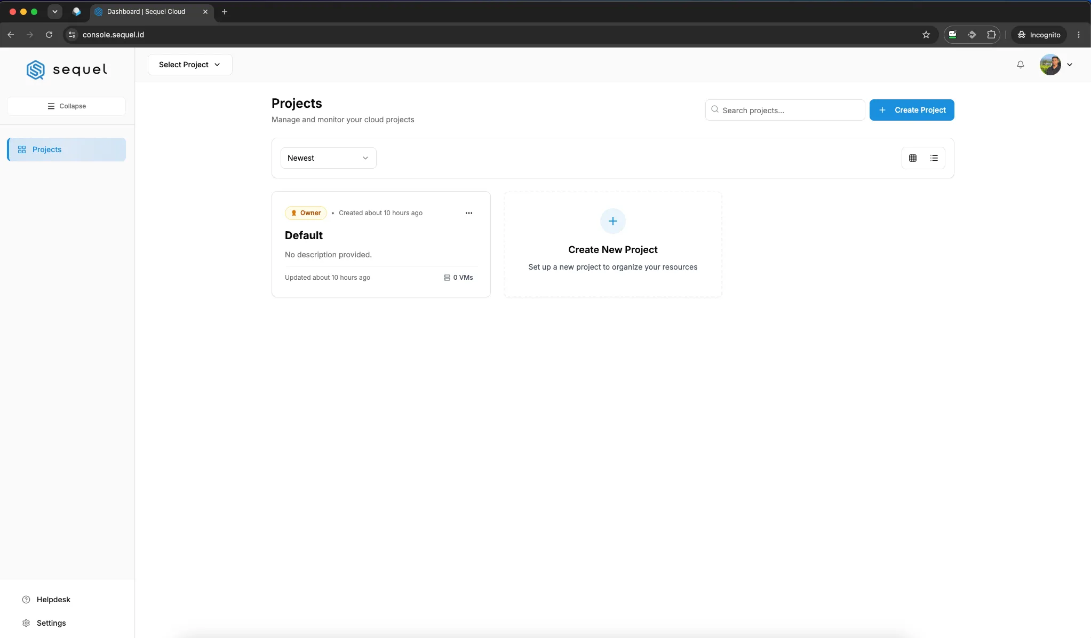Viewport: 1091px width, 638px height.
Task: Open Chrome three-dot menu
Action: 1079,35
